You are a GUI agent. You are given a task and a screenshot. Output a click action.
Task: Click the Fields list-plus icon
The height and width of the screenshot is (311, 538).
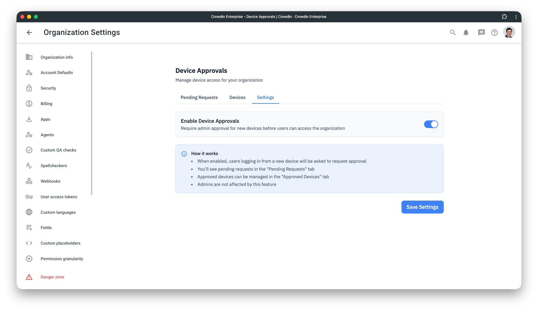click(x=29, y=228)
